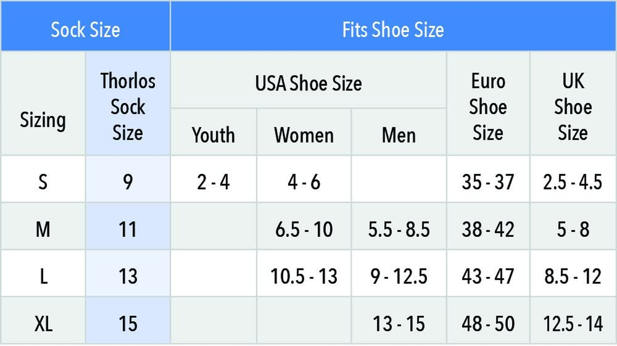The height and width of the screenshot is (346, 617).
Task: Click the 'Youth' sub-column header
Action: pyautogui.click(x=213, y=134)
